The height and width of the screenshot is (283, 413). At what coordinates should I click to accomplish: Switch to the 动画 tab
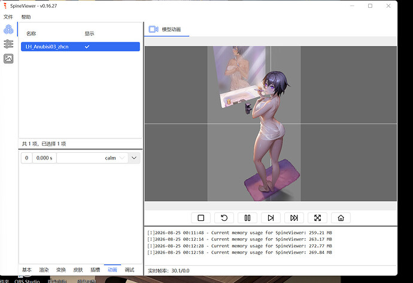pos(113,270)
